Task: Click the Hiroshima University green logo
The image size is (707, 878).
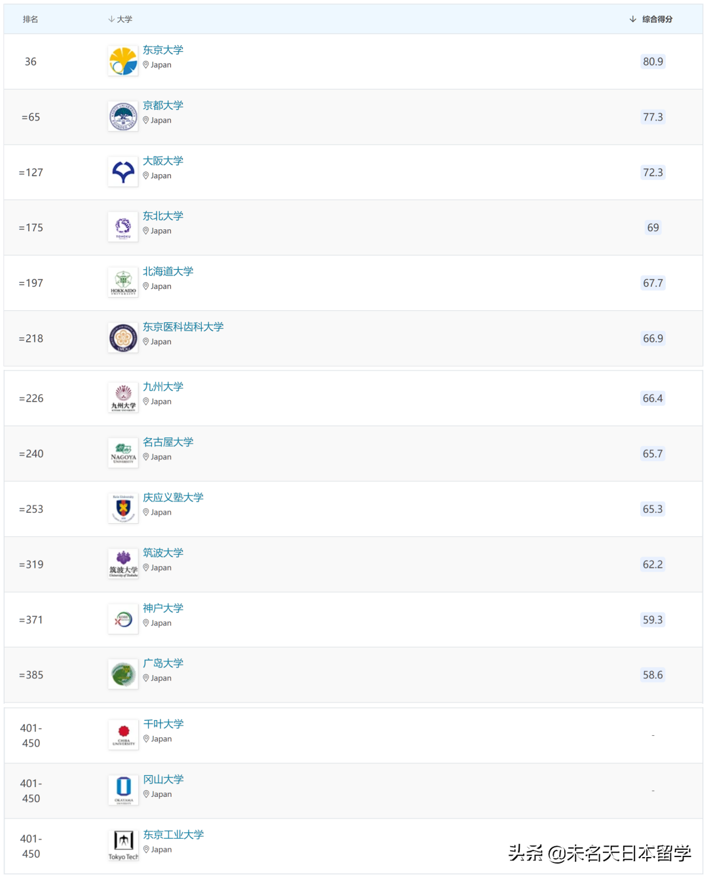Action: 123,674
